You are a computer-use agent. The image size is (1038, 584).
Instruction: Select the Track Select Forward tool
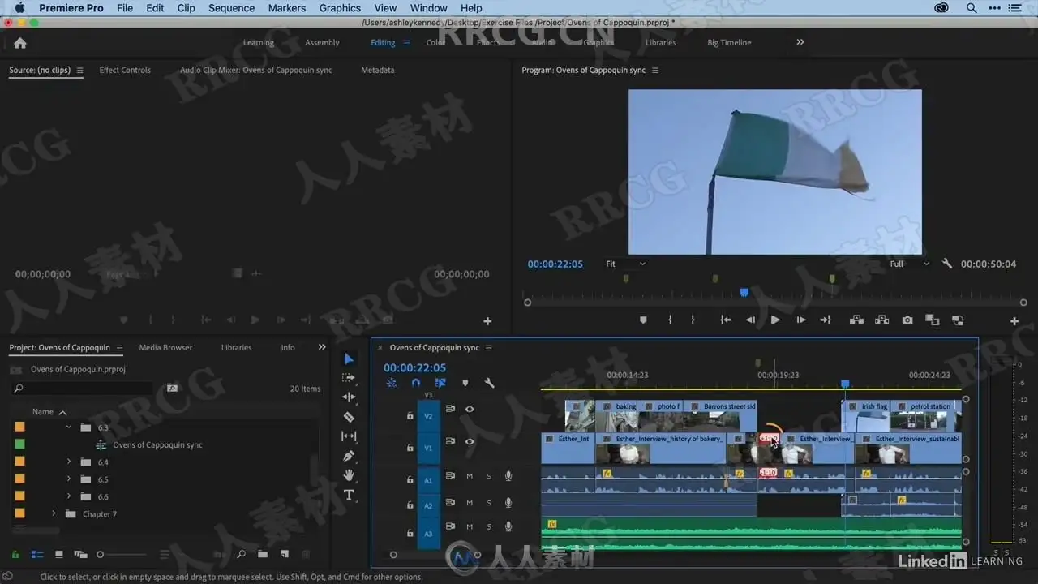349,378
